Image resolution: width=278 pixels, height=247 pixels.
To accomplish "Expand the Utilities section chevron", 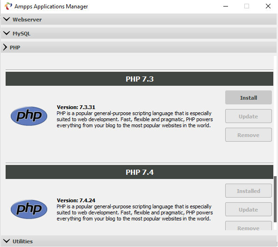I will (x=7, y=241).
